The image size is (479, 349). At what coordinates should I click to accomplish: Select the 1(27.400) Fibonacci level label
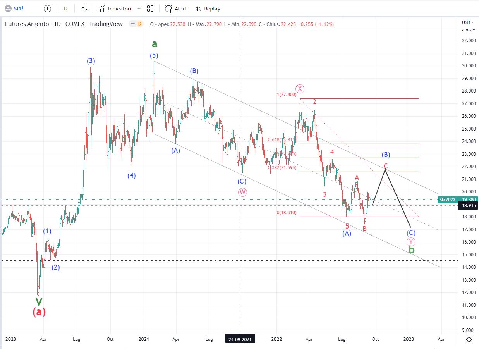286,95
